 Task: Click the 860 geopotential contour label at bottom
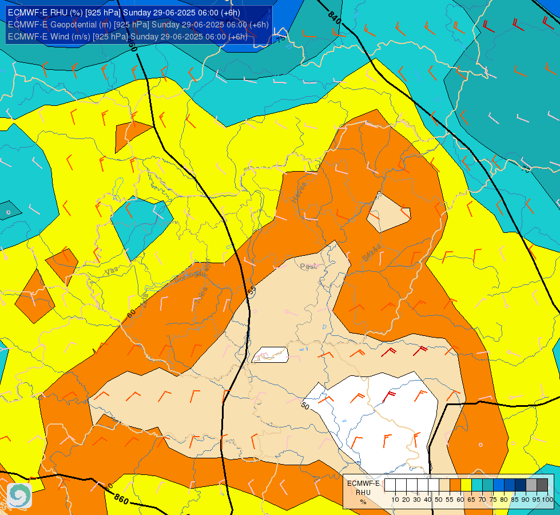[x=121, y=498]
